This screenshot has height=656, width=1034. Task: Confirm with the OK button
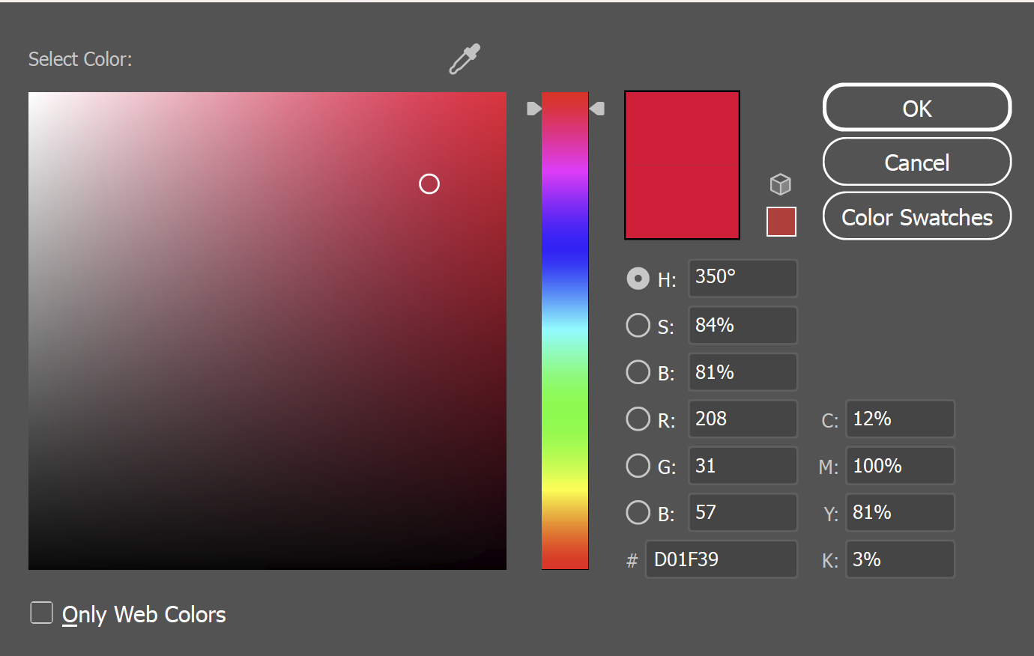pyautogui.click(x=917, y=108)
